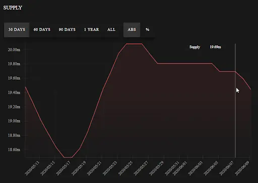Viewport: 258px width, 183px height.
Task: Click the 2020/05/27 date label
Action: click(x=141, y=168)
